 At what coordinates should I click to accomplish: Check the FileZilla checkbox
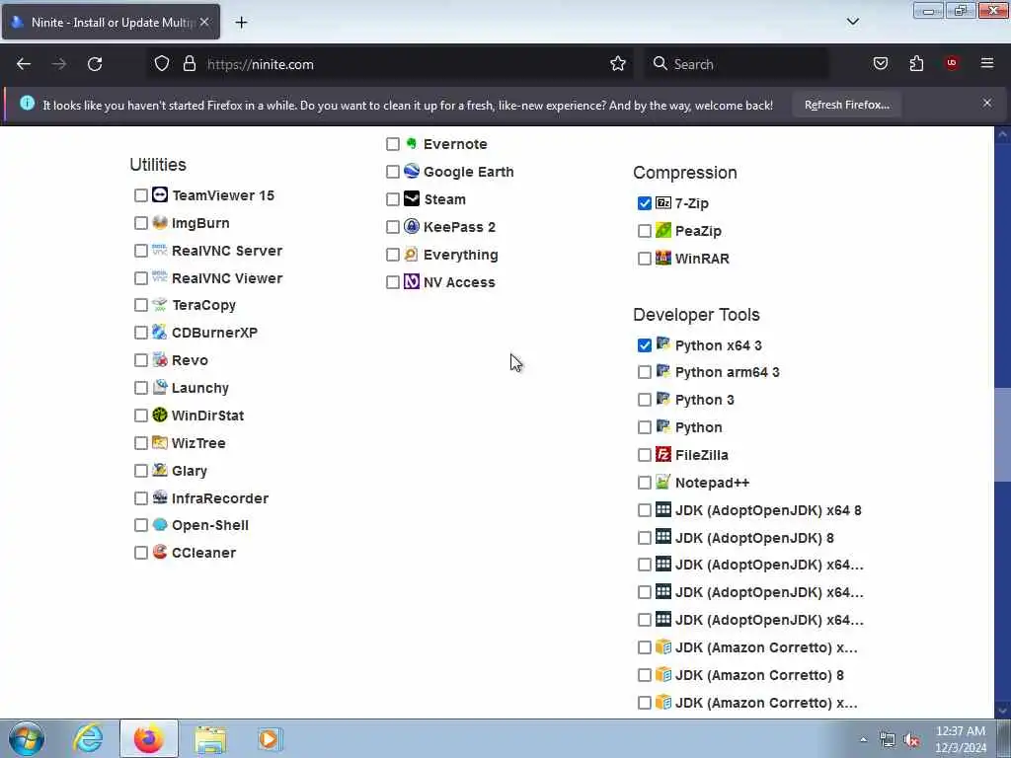point(644,455)
